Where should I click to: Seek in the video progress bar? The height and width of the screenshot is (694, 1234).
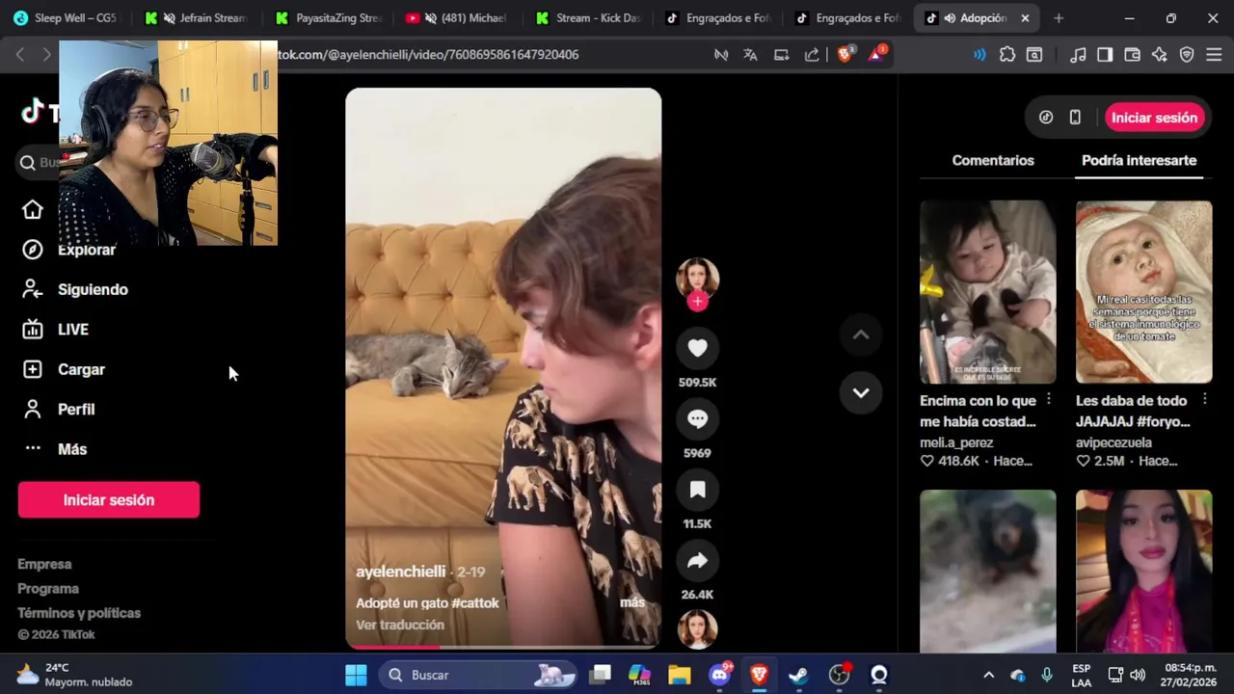(503, 647)
